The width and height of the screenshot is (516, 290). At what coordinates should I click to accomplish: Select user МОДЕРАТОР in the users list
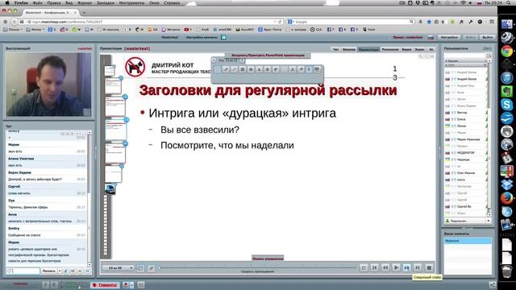click(x=466, y=153)
